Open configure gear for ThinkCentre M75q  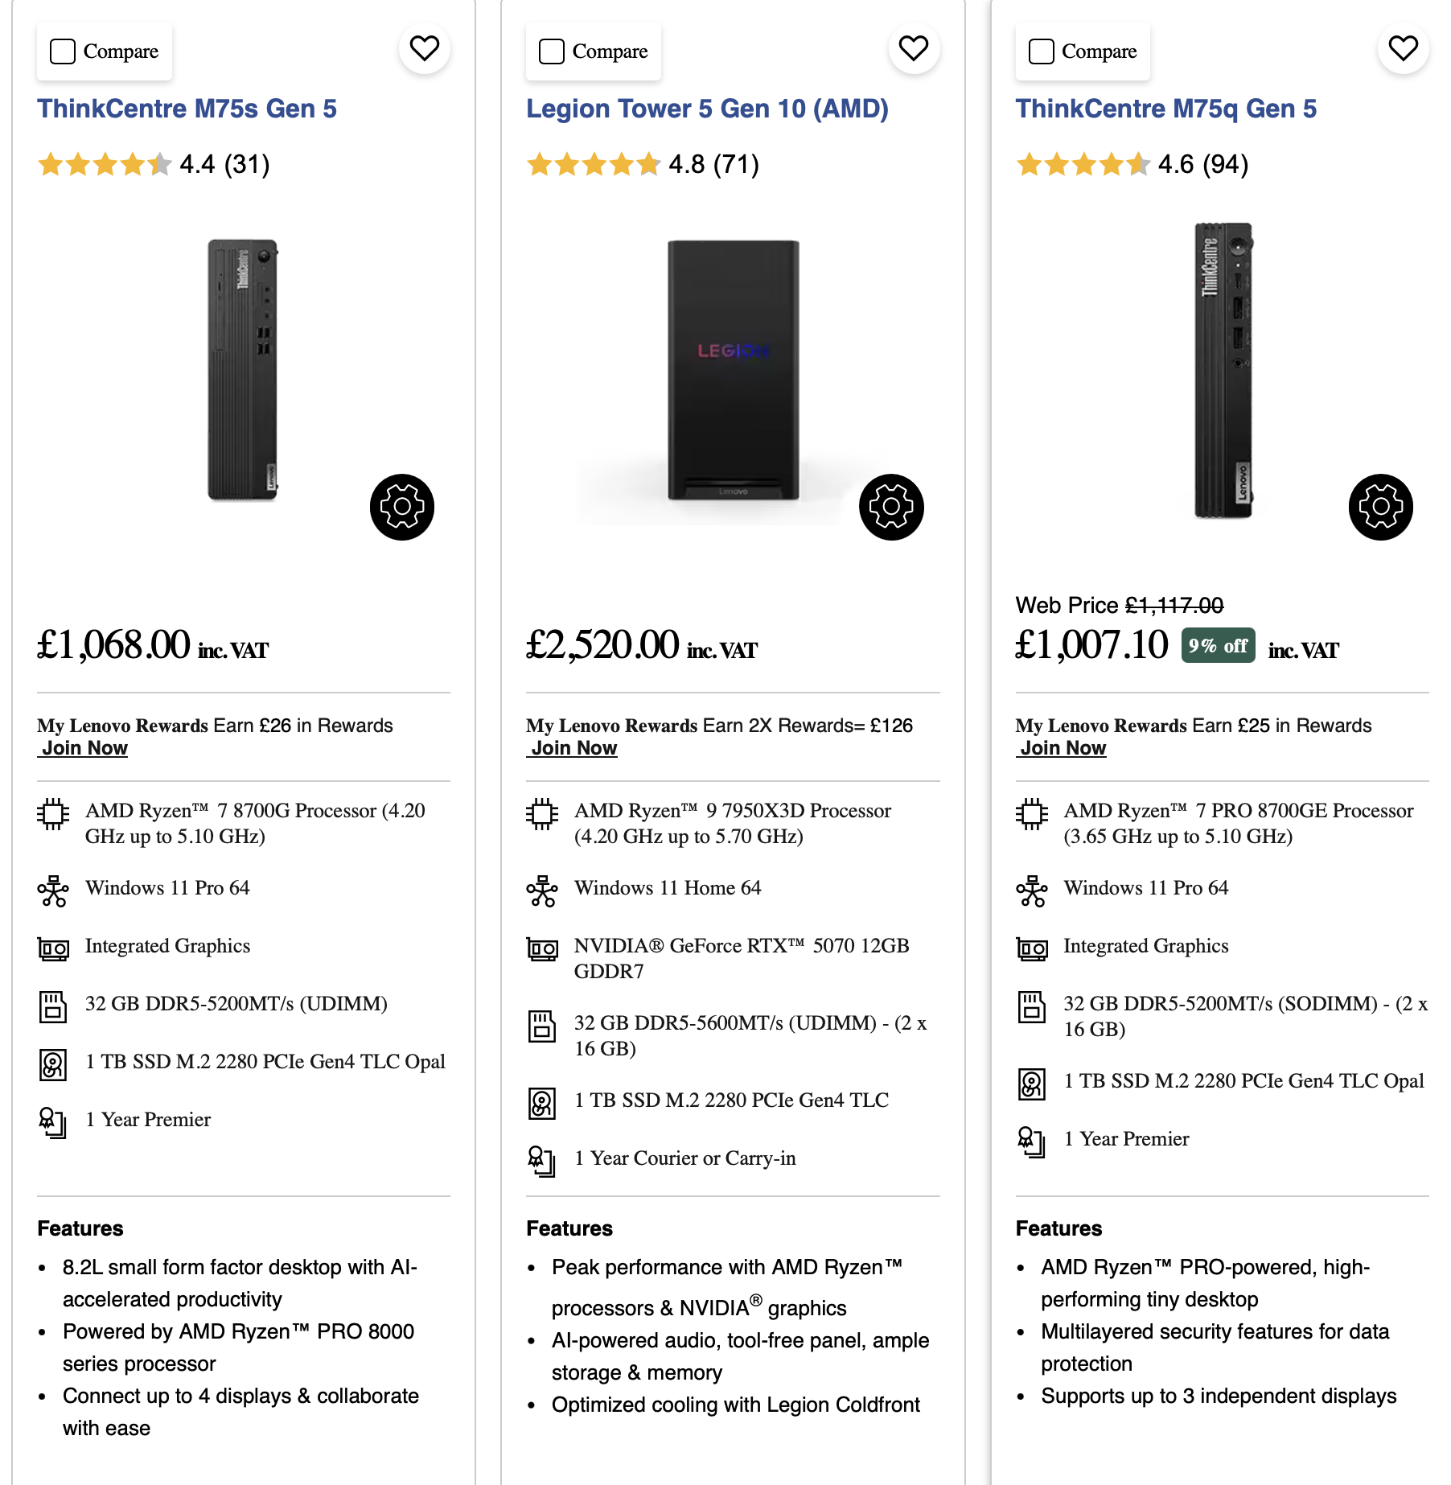(x=1380, y=507)
